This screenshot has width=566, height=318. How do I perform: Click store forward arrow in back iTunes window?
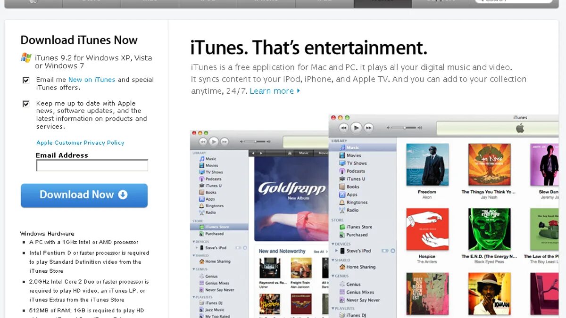(260, 153)
